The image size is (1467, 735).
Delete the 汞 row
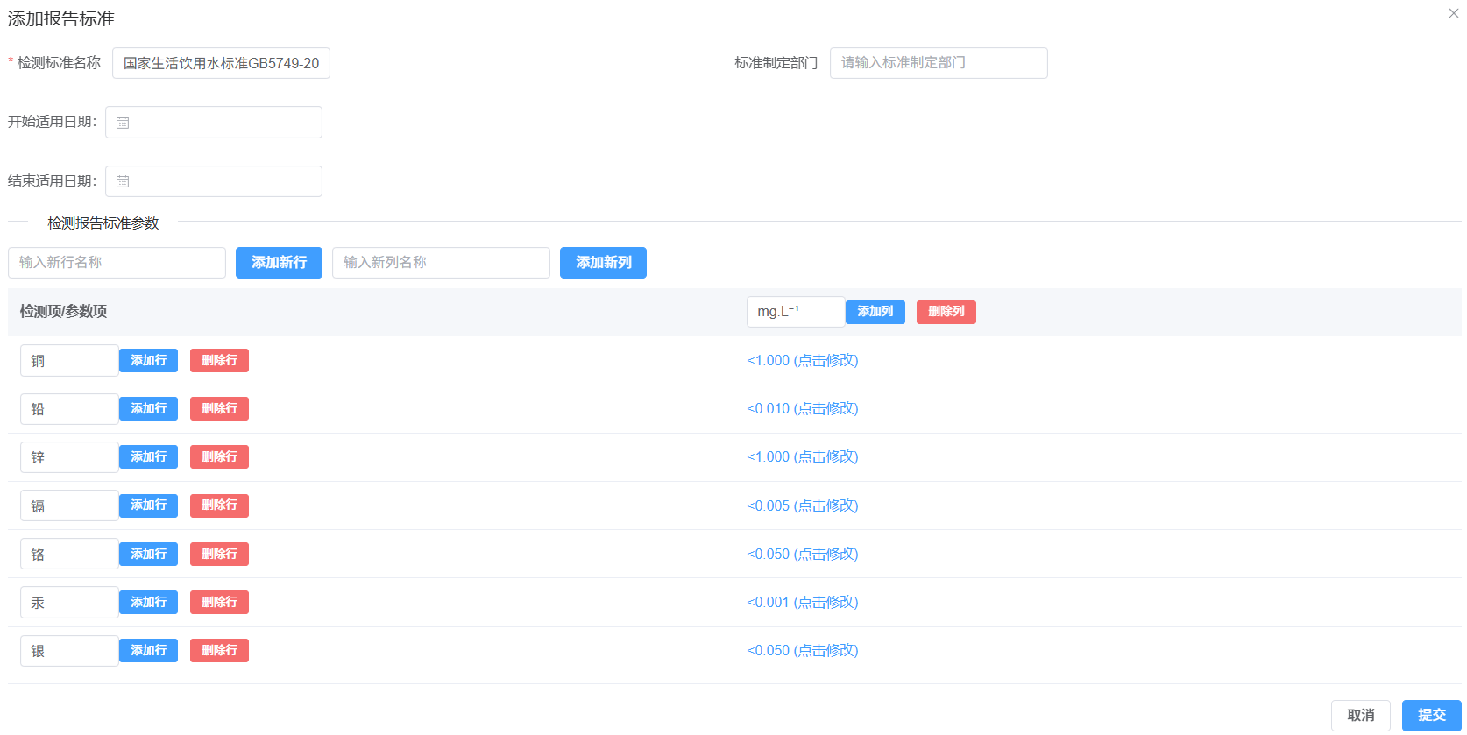[x=219, y=603]
